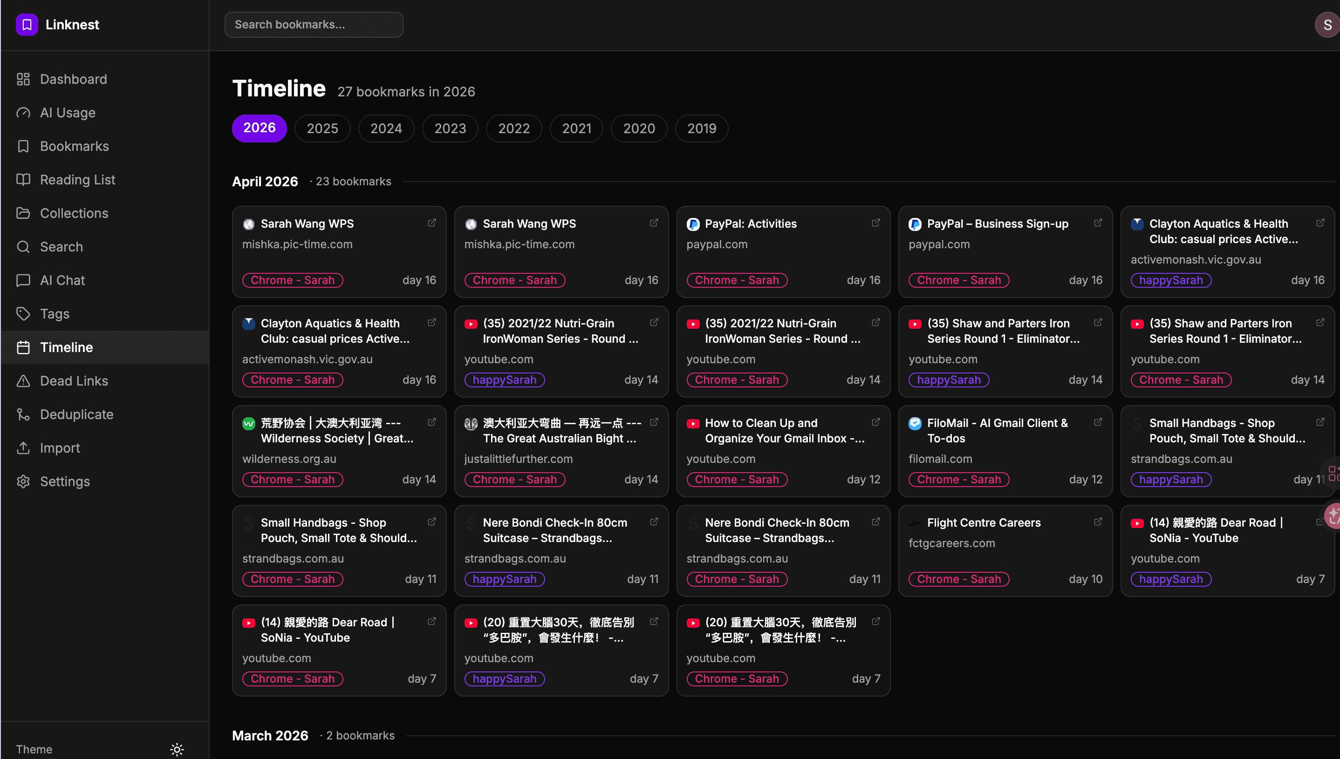This screenshot has height=759, width=1340.
Task: Select the 2026 year tab
Action: (259, 128)
